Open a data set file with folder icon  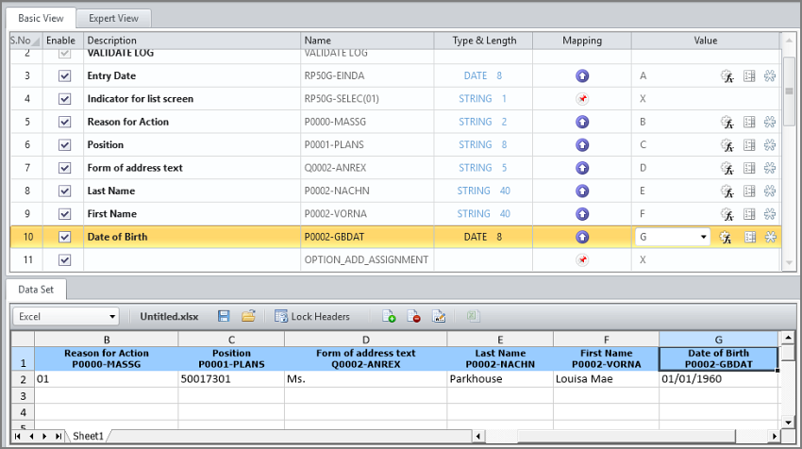[x=248, y=316]
